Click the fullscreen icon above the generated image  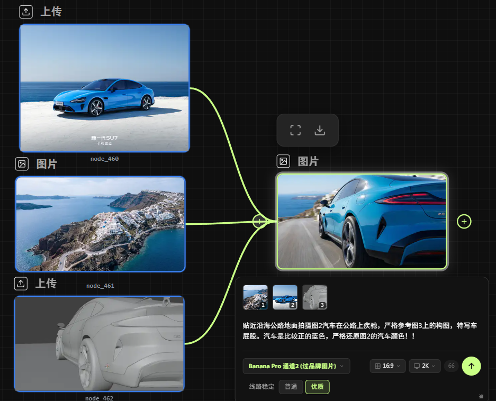[295, 130]
